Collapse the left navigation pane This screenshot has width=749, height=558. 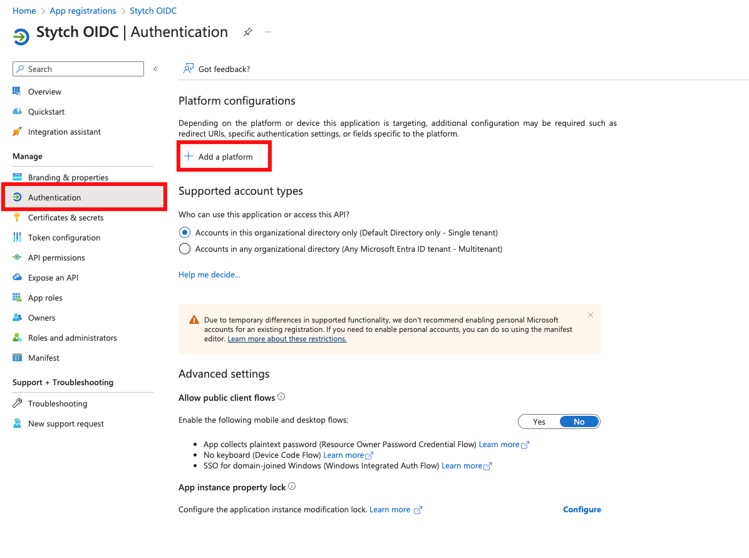pyautogui.click(x=155, y=69)
